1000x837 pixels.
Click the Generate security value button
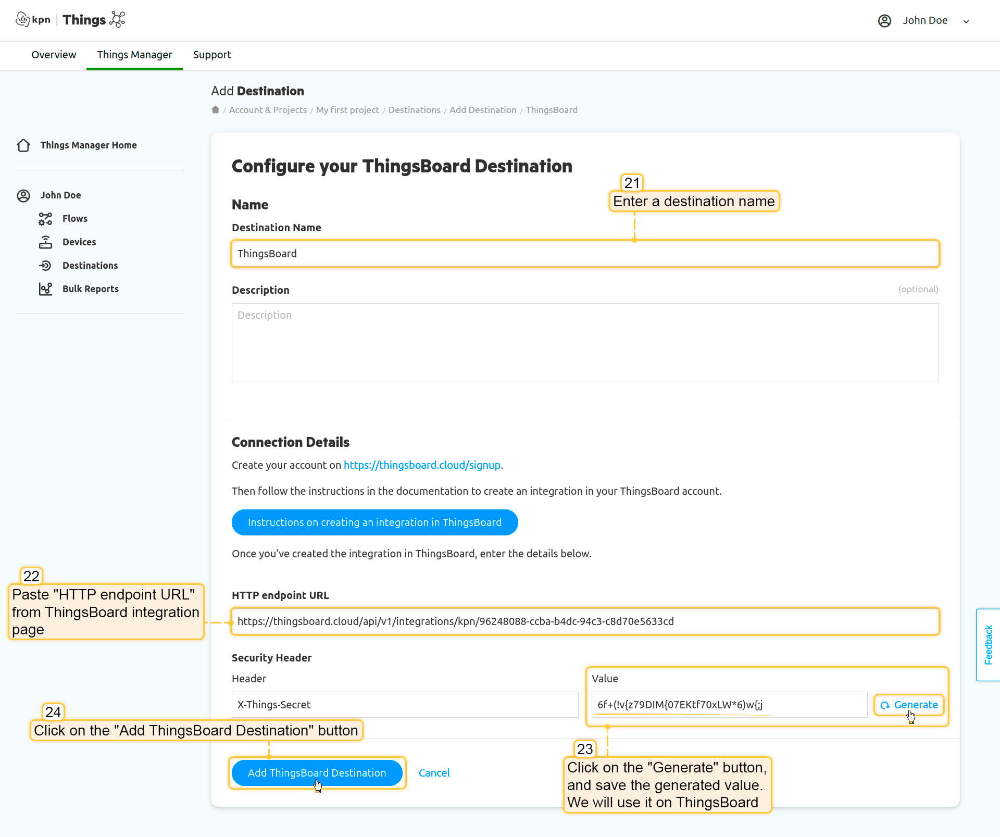pyautogui.click(x=909, y=705)
